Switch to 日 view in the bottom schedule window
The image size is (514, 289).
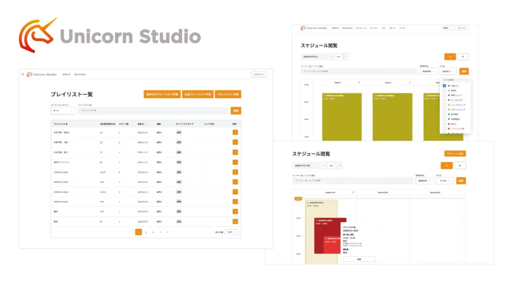tap(446, 166)
